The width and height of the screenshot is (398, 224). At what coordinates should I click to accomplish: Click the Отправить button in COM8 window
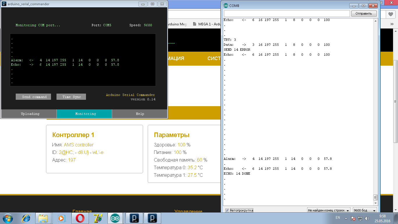364,13
